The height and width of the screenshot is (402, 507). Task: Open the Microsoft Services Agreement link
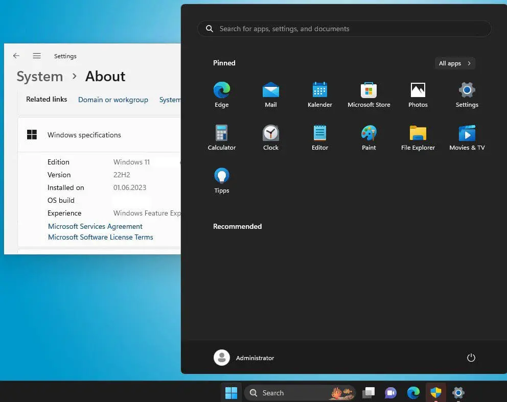tap(95, 226)
